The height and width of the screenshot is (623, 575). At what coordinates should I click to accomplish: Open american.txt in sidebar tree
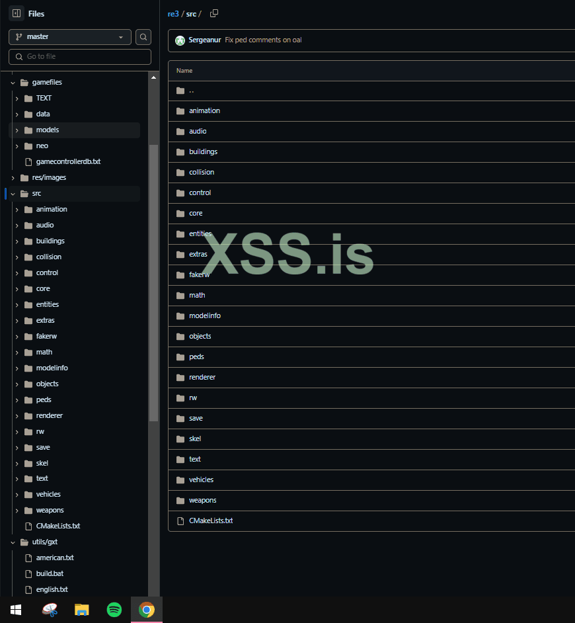tap(55, 558)
